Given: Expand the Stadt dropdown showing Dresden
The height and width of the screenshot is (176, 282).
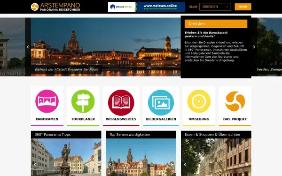Looking at the screenshot, I should 215,7.
